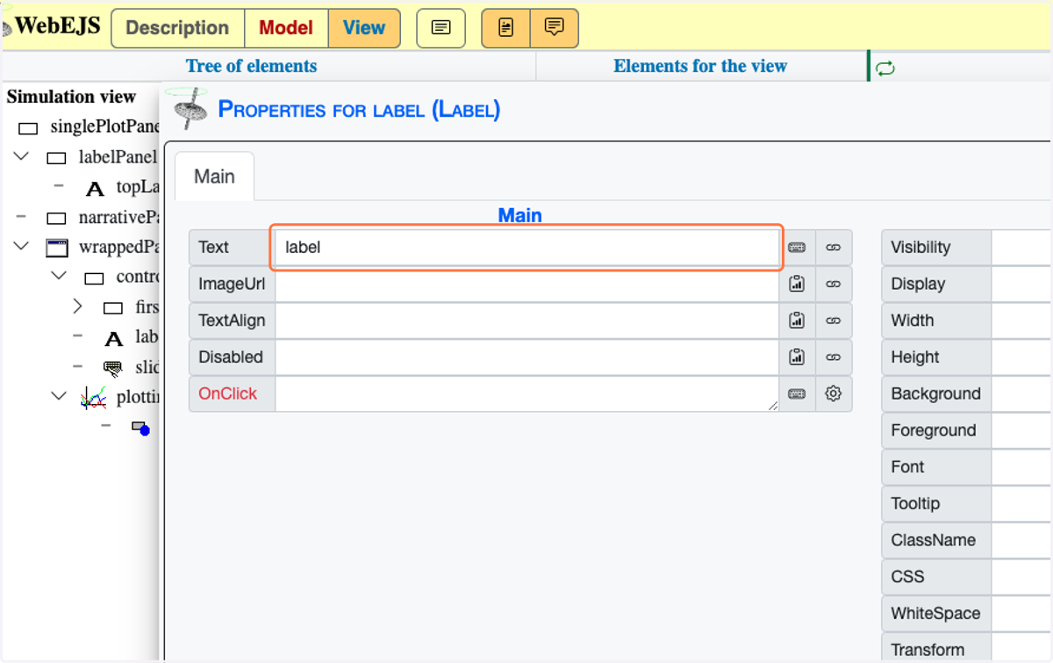Click the 'Properties for label (Label)' title
This screenshot has height=663, width=1053.
tap(359, 110)
